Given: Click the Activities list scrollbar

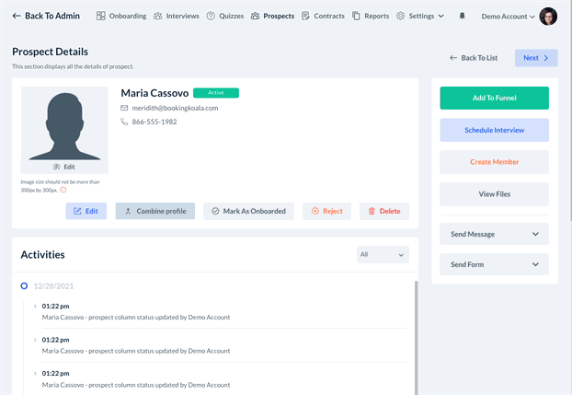Looking at the screenshot, I should (417, 336).
